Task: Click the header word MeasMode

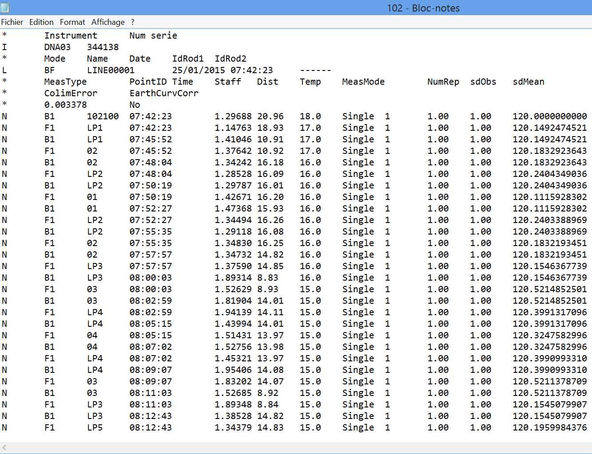Action: (x=364, y=82)
